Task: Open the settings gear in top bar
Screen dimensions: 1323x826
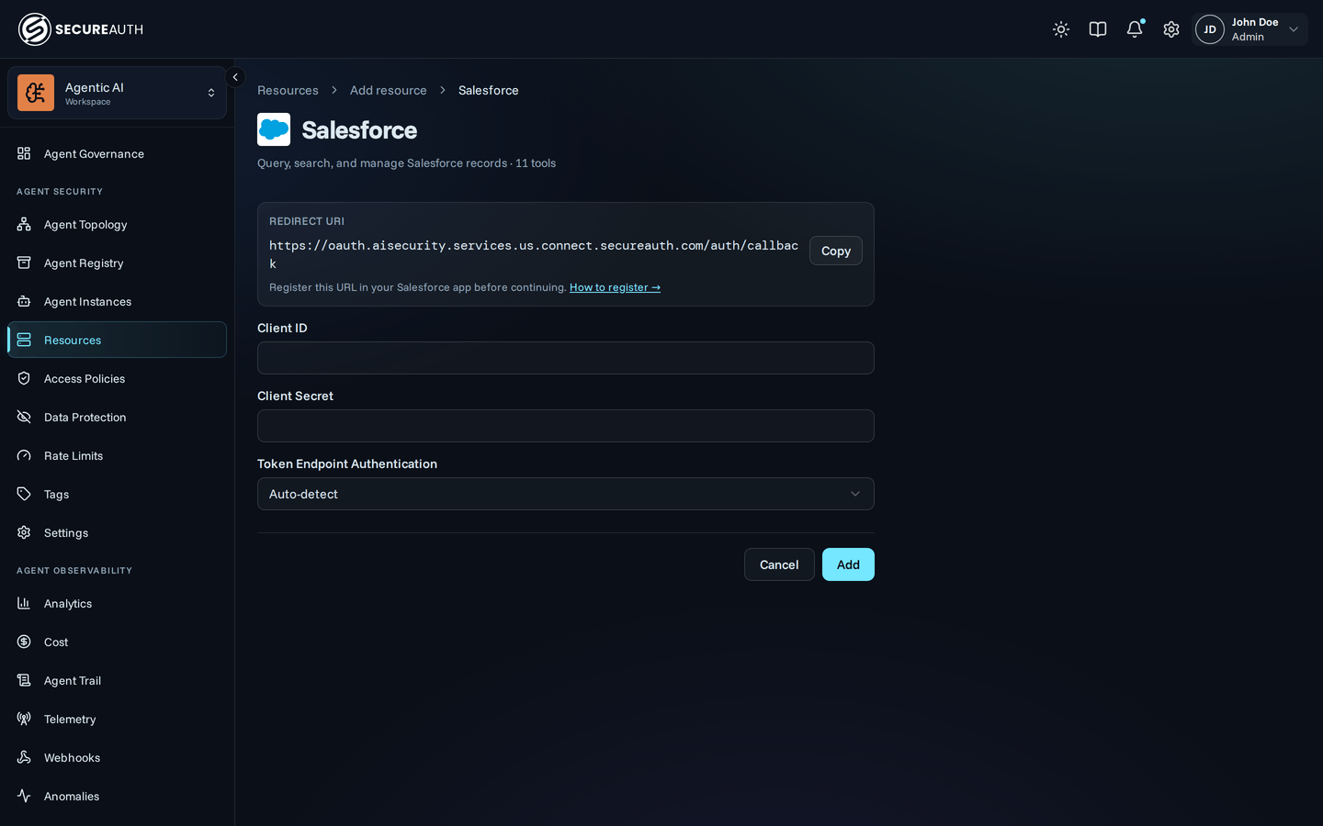Action: click(x=1171, y=29)
